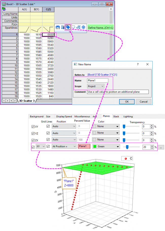Switch to the Stack tab
Image resolution: width=165 pixels, height=231 pixels.
[x=116, y=116]
